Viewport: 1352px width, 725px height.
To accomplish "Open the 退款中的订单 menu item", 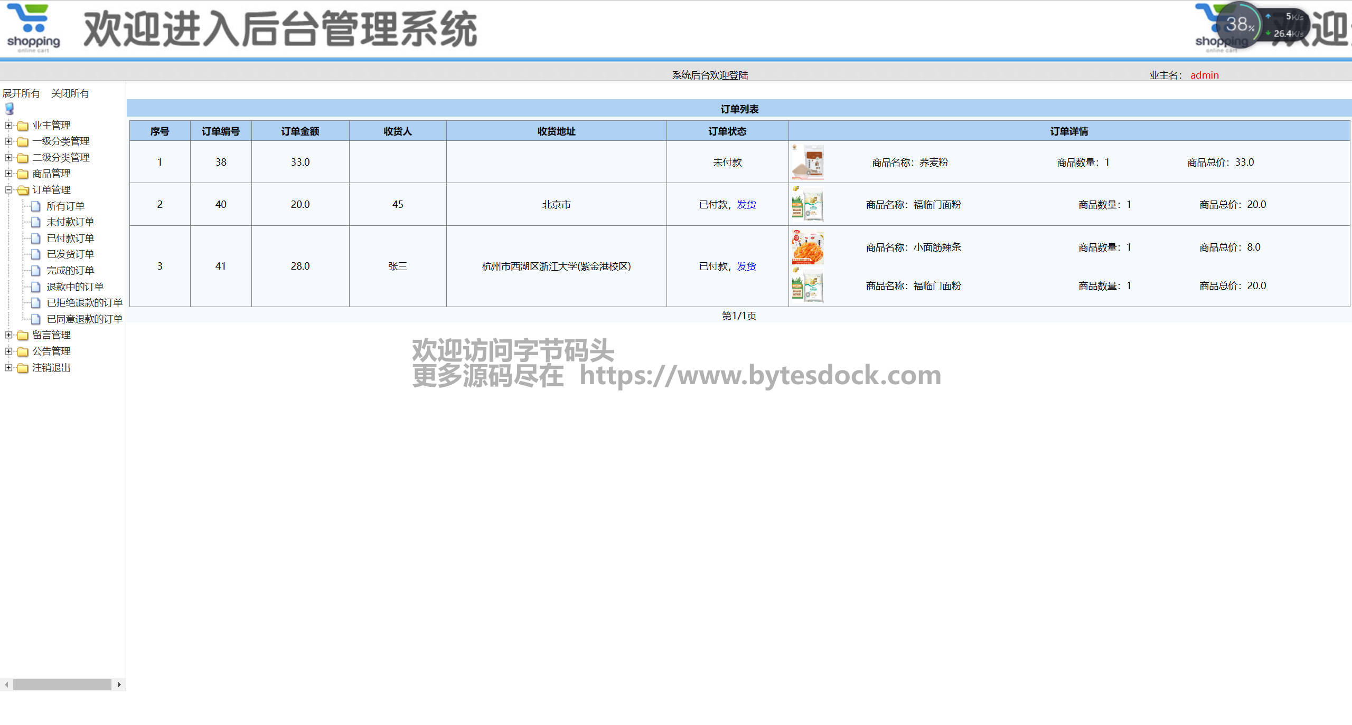I will pos(74,287).
